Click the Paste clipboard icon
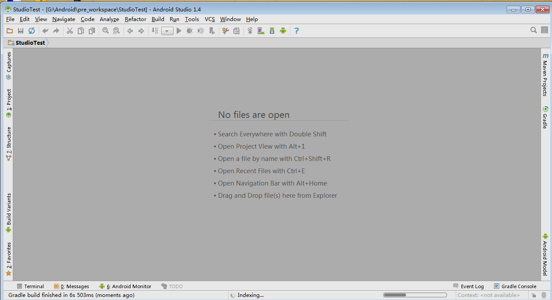 (x=92, y=31)
